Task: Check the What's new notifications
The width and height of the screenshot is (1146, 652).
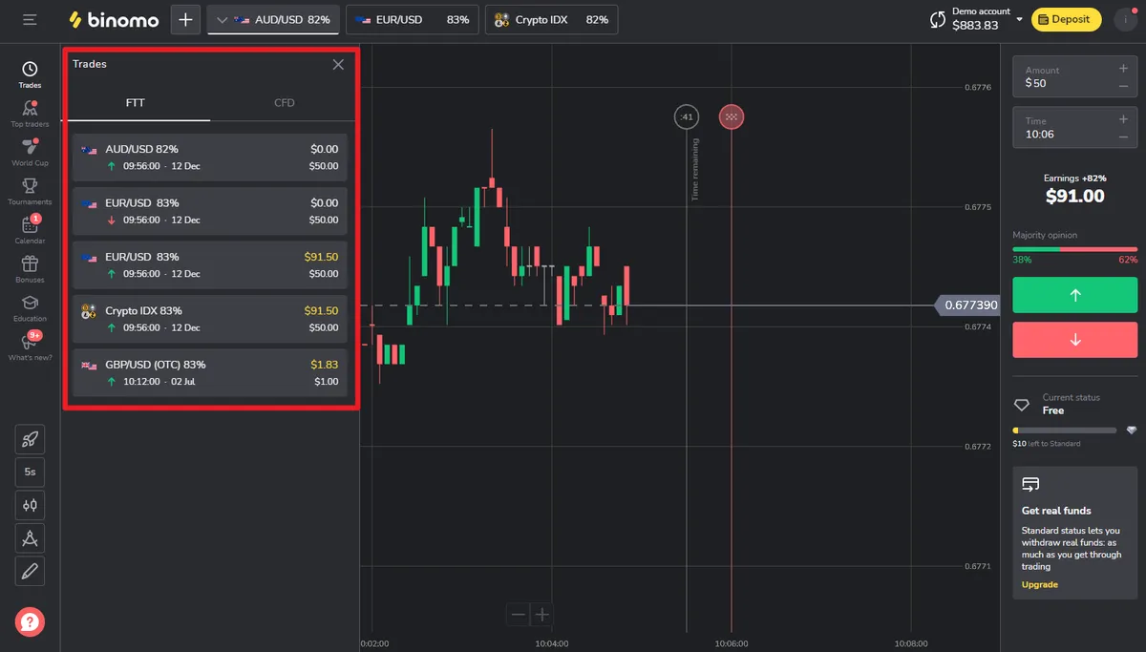Action: (30, 347)
